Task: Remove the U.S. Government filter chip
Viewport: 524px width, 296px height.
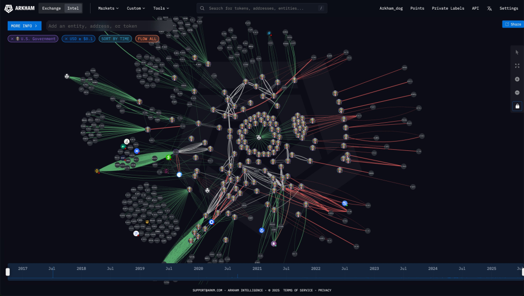Action: 12,39
